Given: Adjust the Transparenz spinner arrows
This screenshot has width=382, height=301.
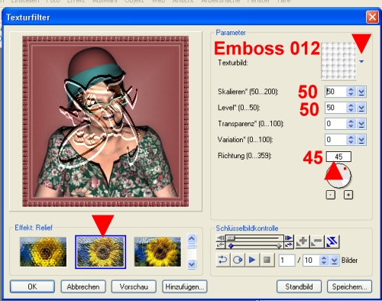Looking at the screenshot, I should point(351,124).
